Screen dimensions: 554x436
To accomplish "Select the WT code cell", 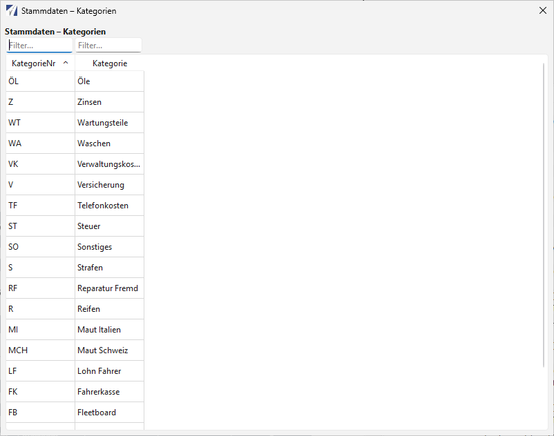I will 40,123.
